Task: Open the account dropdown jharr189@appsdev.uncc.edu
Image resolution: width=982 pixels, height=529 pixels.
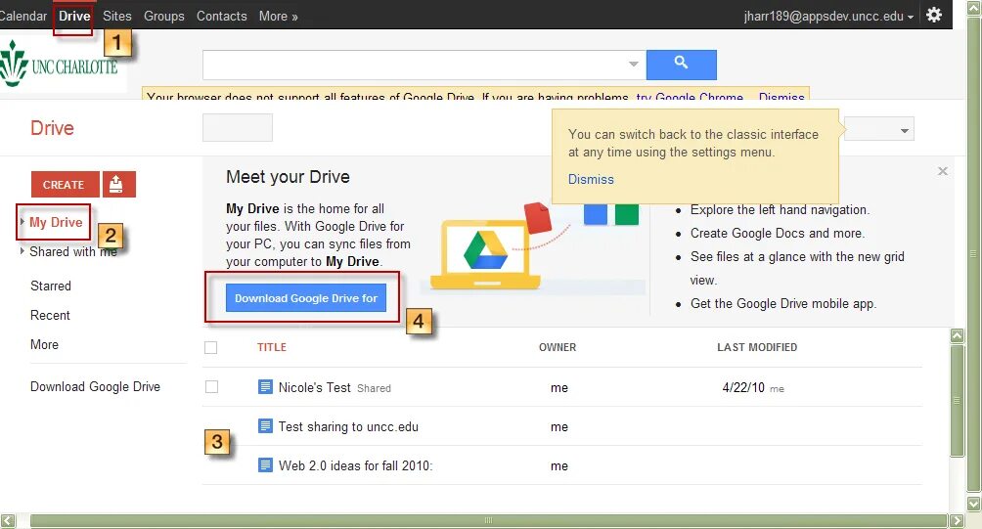Action: pos(827,16)
